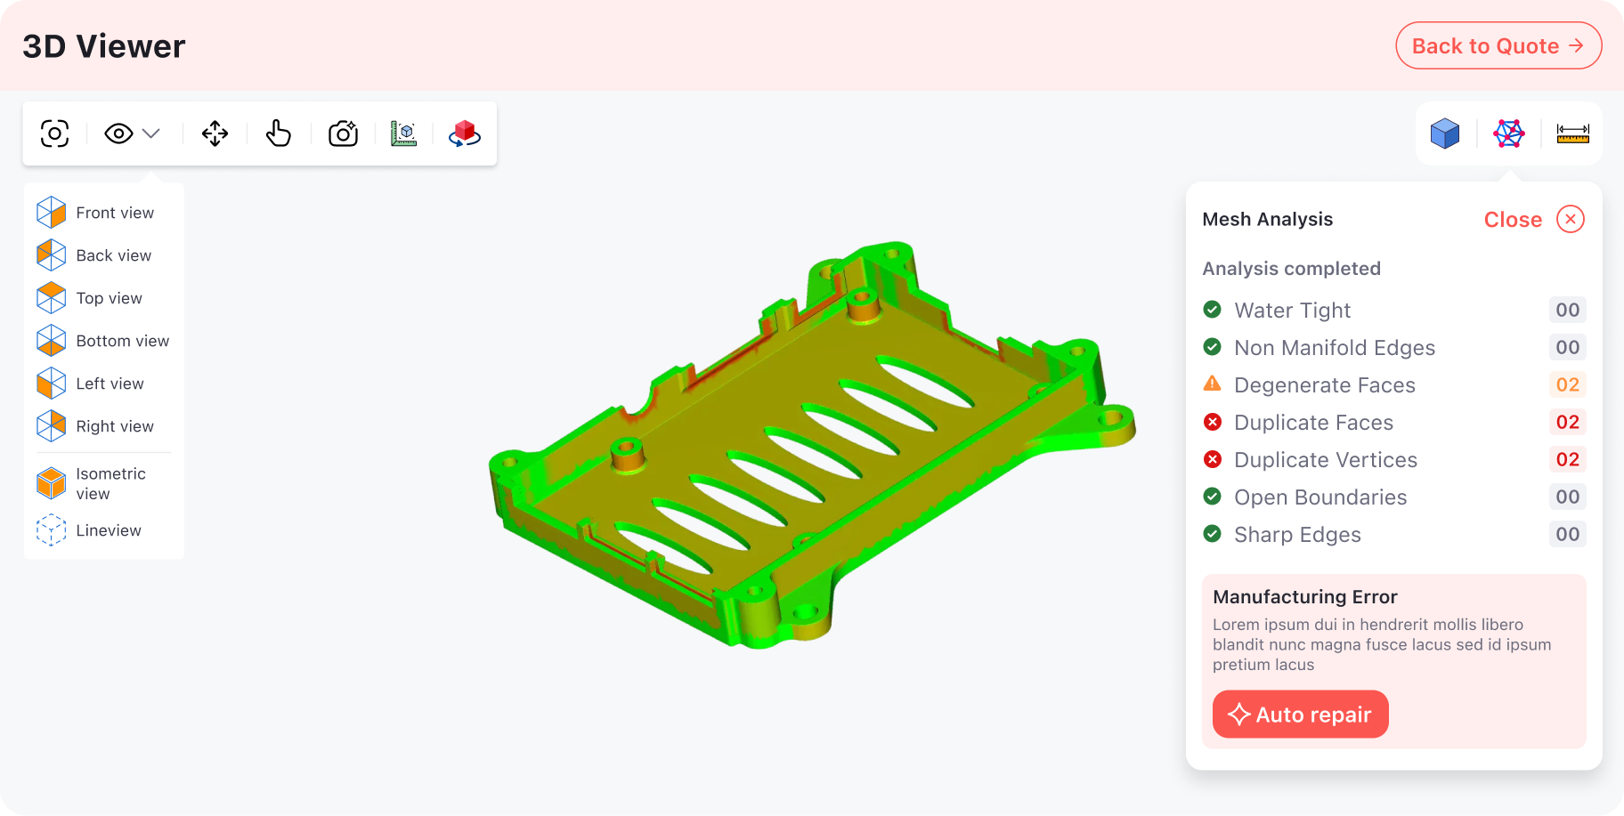Click the Back to Quote button
Screen dimensions: 1624x816
pyautogui.click(x=1498, y=45)
